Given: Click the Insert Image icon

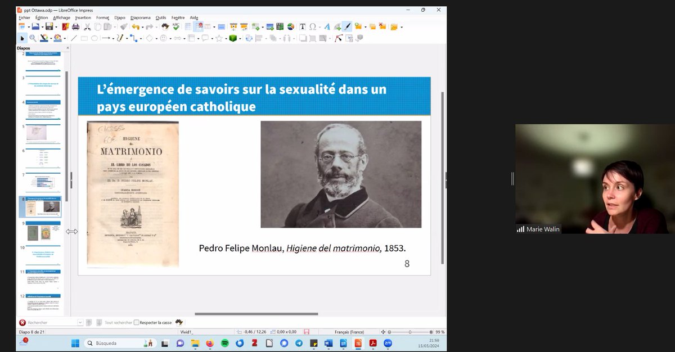Looking at the screenshot, I should point(270,26).
